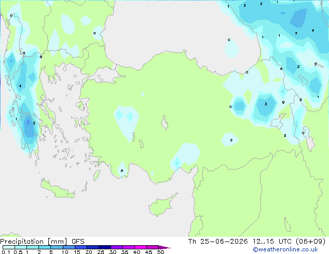Click the '25' legend tick label
The image size is (329, 254).
pos(101,252)
